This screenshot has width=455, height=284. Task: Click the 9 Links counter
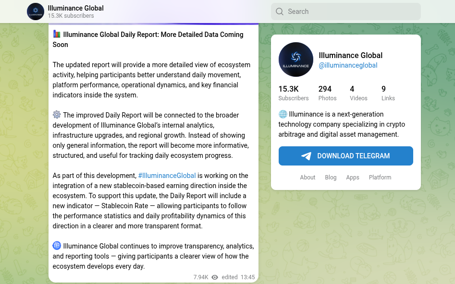[388, 93]
